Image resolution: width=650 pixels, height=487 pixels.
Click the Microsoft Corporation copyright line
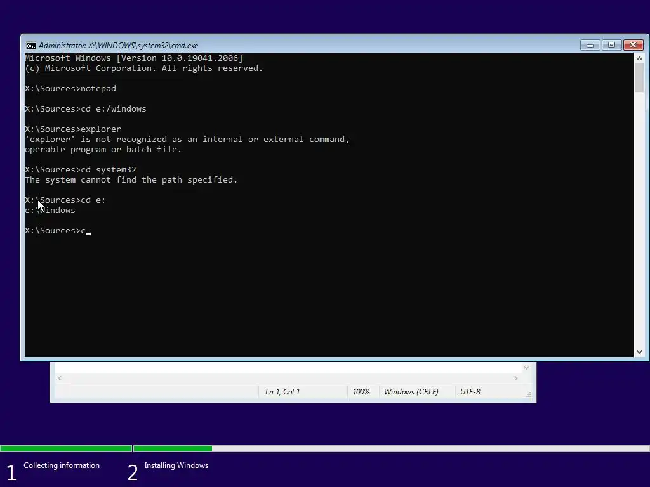[144, 68]
